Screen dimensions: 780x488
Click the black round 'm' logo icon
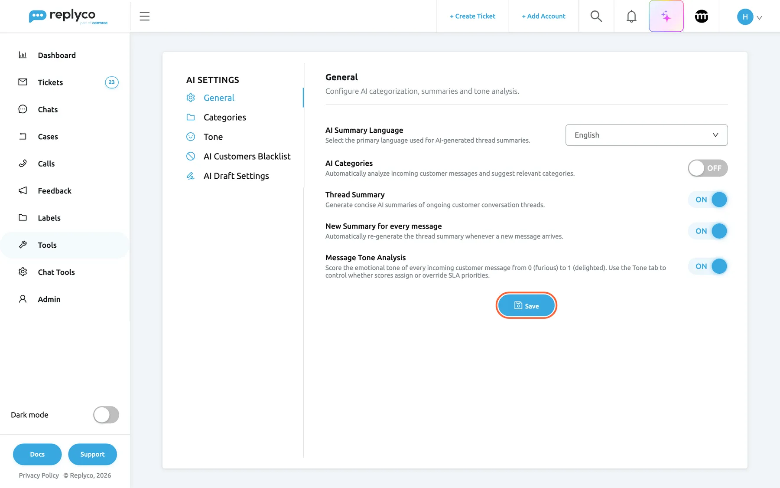(702, 16)
